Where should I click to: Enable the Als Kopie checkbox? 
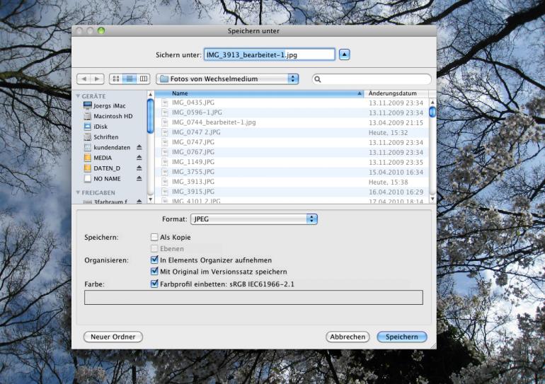point(154,237)
